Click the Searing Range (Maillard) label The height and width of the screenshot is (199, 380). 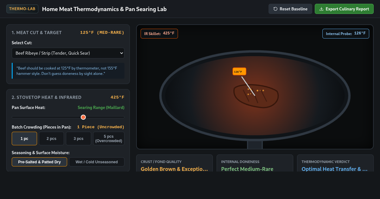pos(101,107)
